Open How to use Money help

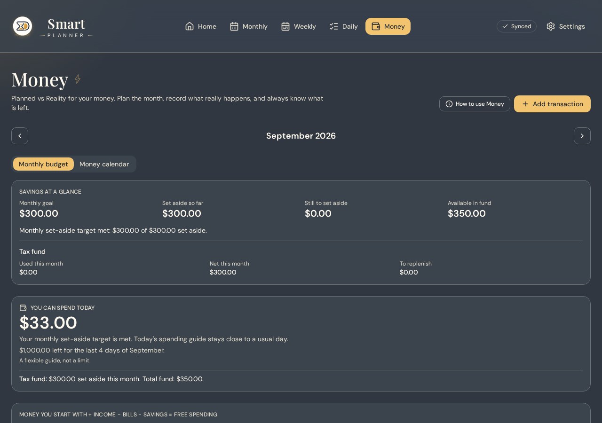point(475,104)
